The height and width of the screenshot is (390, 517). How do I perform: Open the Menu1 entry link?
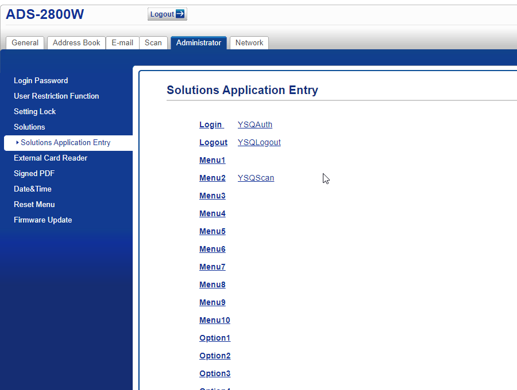[213, 161]
